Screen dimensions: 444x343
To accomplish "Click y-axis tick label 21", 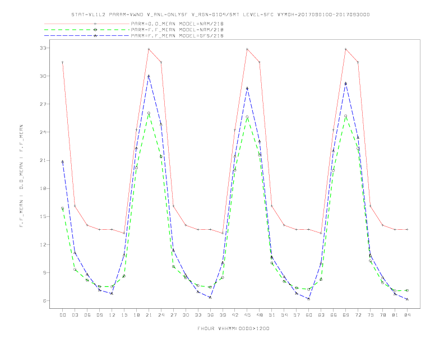I will pos(43,160).
